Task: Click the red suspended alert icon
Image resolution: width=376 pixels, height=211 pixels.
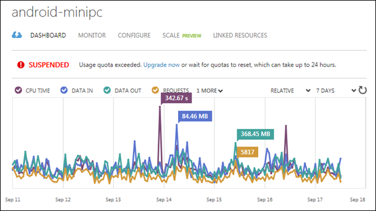Action: [21, 65]
